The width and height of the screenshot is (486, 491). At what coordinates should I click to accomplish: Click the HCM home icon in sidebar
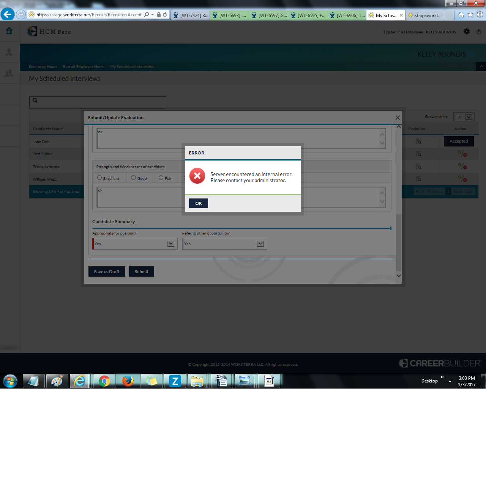coord(9,31)
